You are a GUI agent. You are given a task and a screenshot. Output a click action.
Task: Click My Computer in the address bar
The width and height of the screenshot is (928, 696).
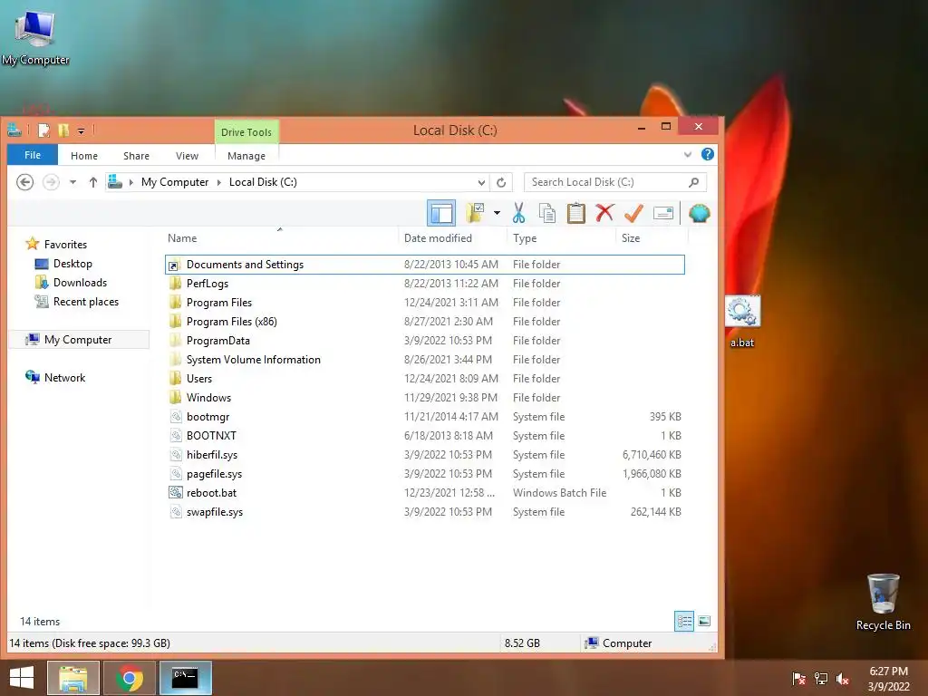(175, 182)
